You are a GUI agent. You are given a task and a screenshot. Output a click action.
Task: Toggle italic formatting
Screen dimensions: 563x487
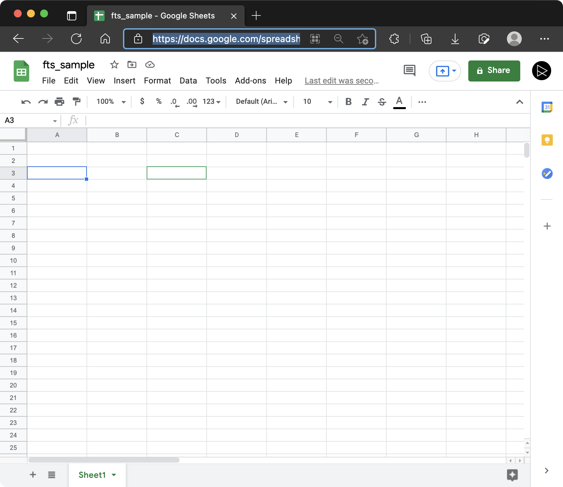(365, 102)
